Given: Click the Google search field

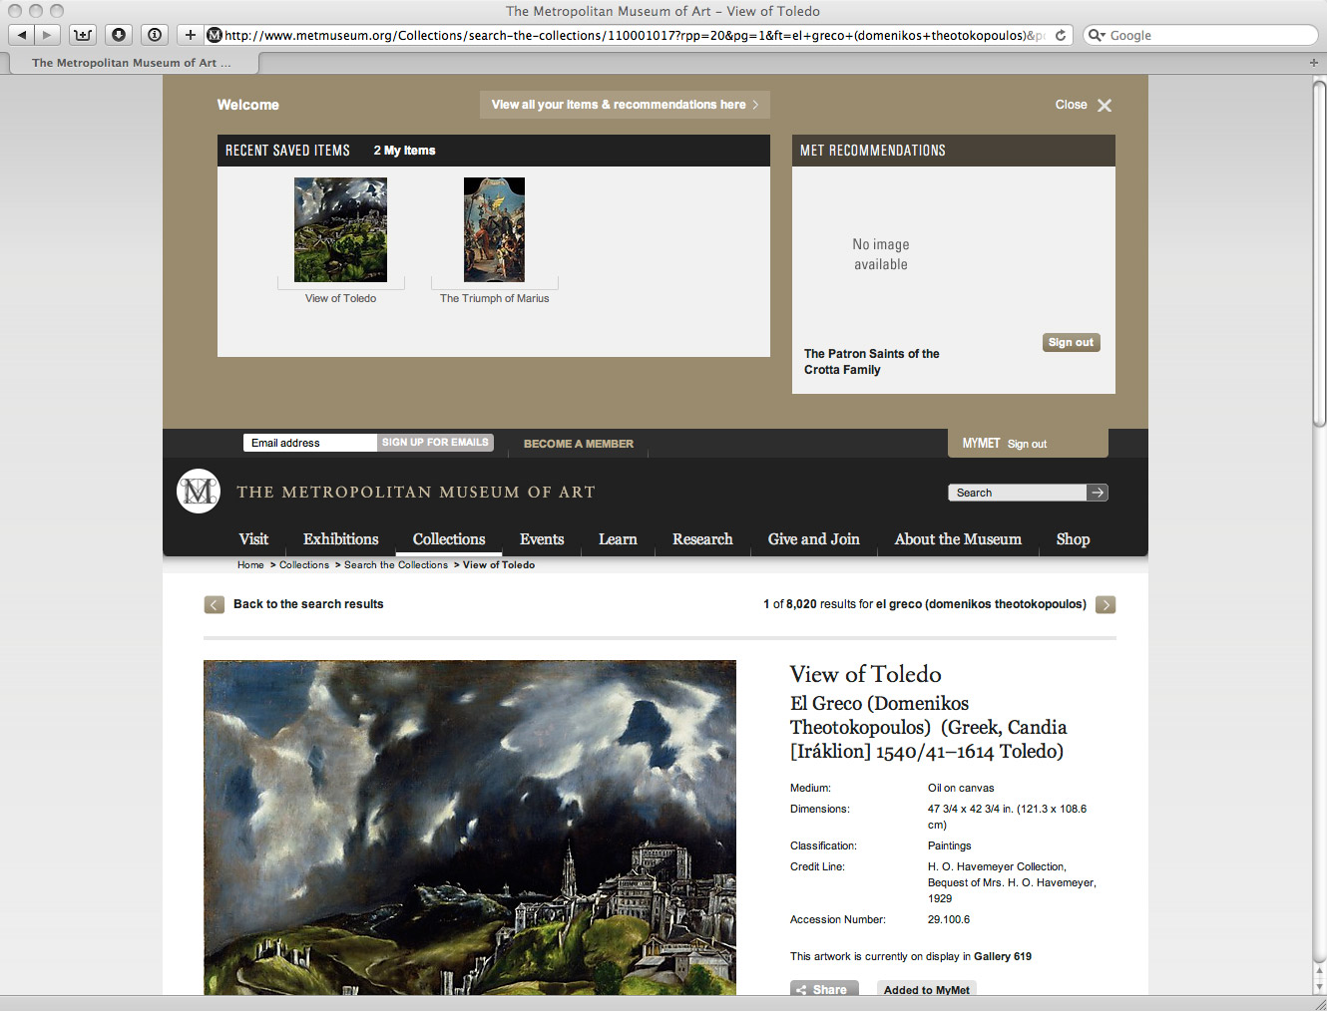Looking at the screenshot, I should 1200,35.
